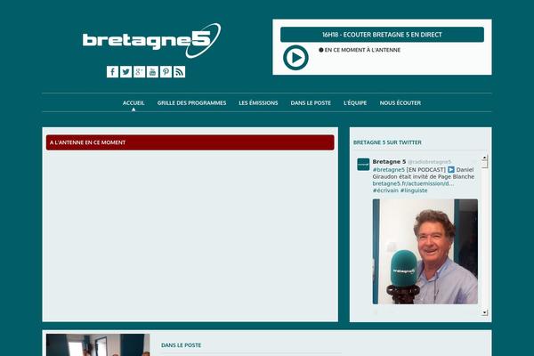Open the Google Plus social icon
Image resolution: width=534 pixels, height=356 pixels.
pyautogui.click(x=139, y=72)
